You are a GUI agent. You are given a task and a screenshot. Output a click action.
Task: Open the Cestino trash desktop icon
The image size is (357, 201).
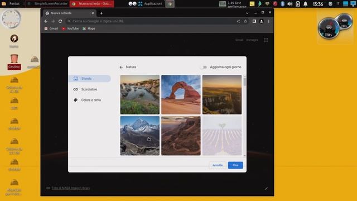coord(14,62)
